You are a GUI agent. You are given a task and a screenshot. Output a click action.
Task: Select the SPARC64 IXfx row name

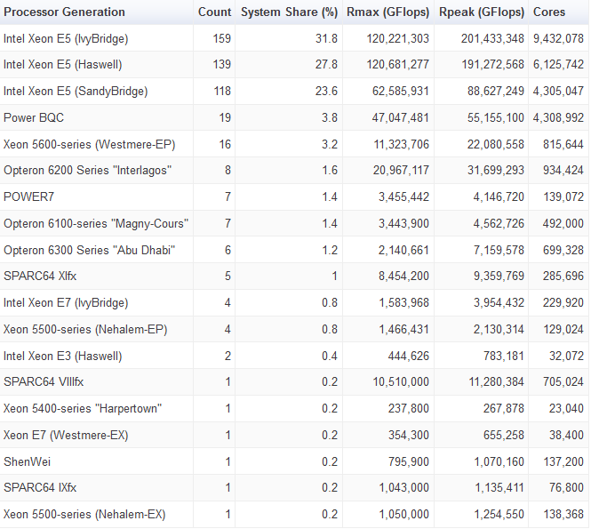coord(40,488)
